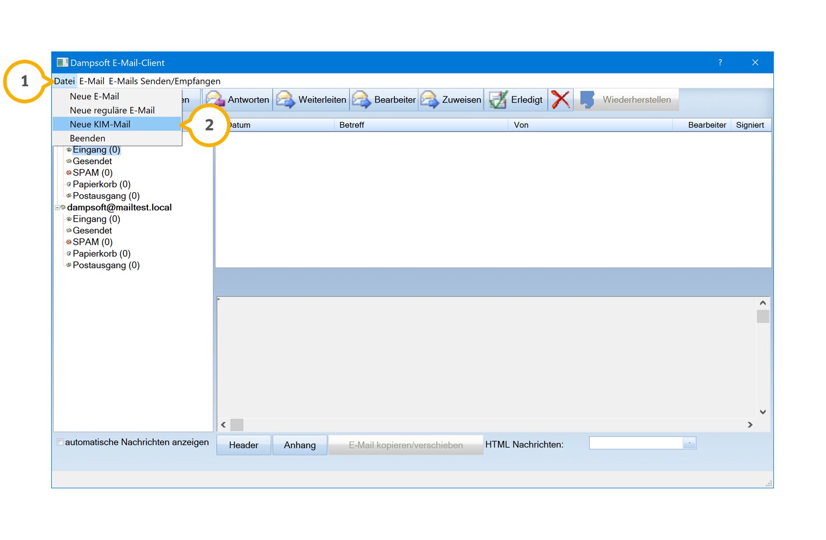The width and height of the screenshot is (826, 540).
Task: Choose Beenden to quit the client
Action: coord(117,138)
